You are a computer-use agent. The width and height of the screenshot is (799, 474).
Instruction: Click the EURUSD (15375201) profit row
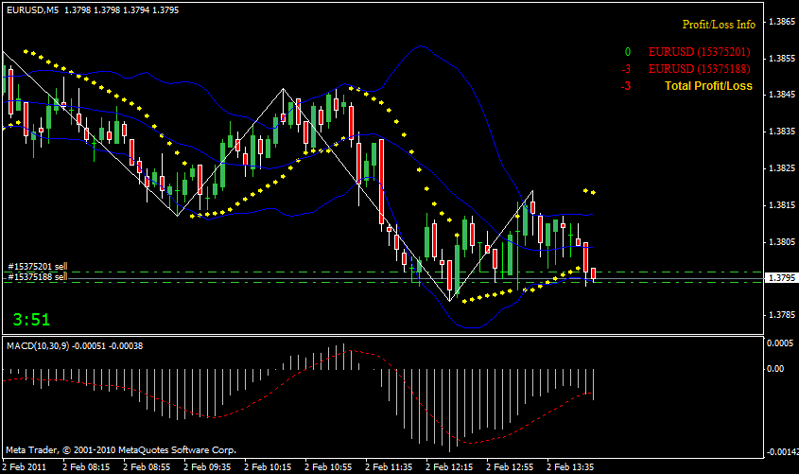(699, 51)
